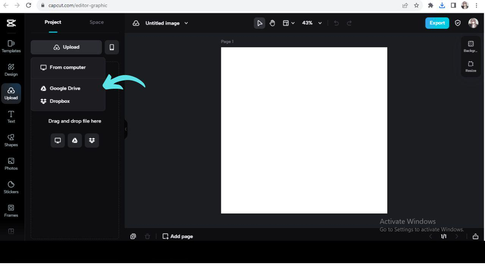This screenshot has width=485, height=273.
Task: Click the redo arrow
Action: pos(349,23)
